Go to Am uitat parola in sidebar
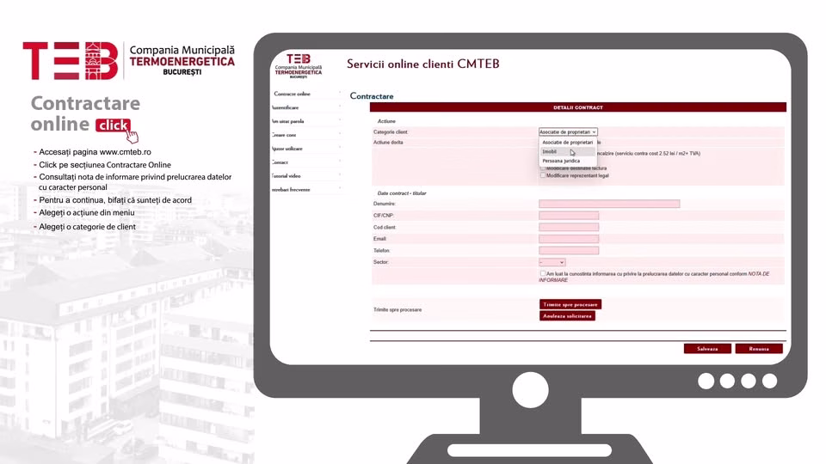The image size is (826, 464). (287, 121)
